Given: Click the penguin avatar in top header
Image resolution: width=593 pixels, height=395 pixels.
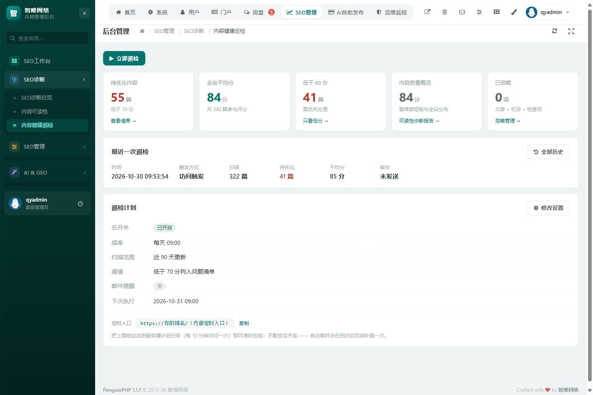Looking at the screenshot, I should (x=532, y=12).
